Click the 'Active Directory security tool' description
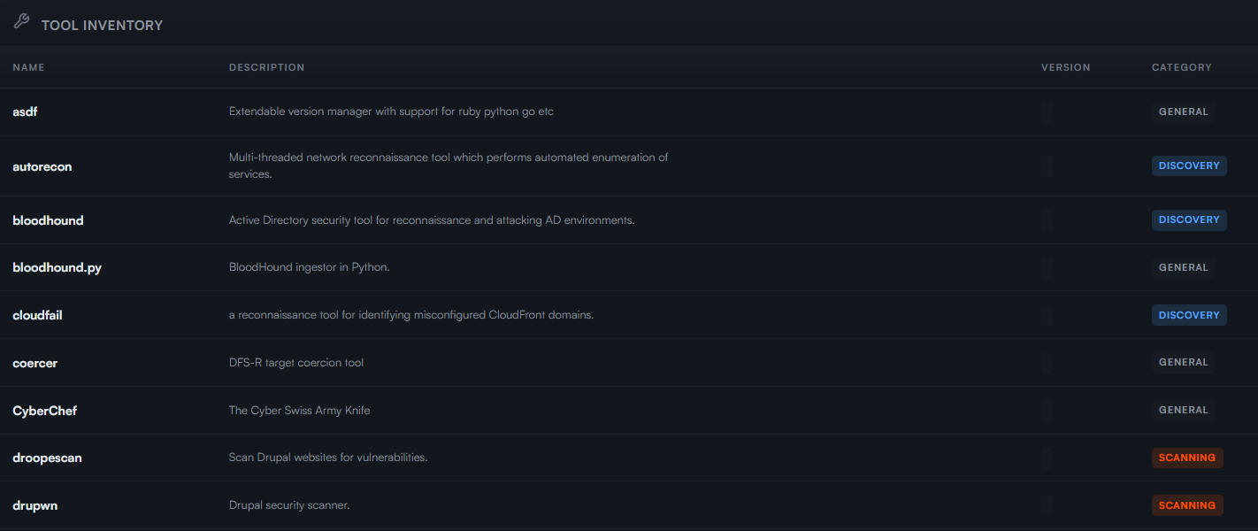 point(432,219)
